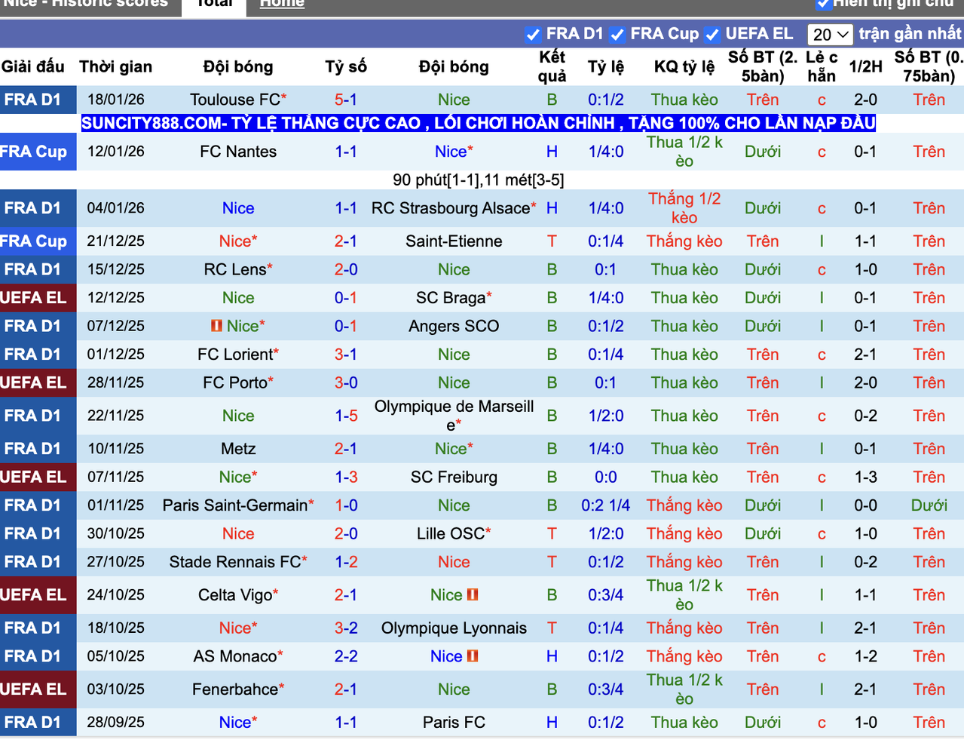Open Toulouse FC team link on 18/01/26

235,100
